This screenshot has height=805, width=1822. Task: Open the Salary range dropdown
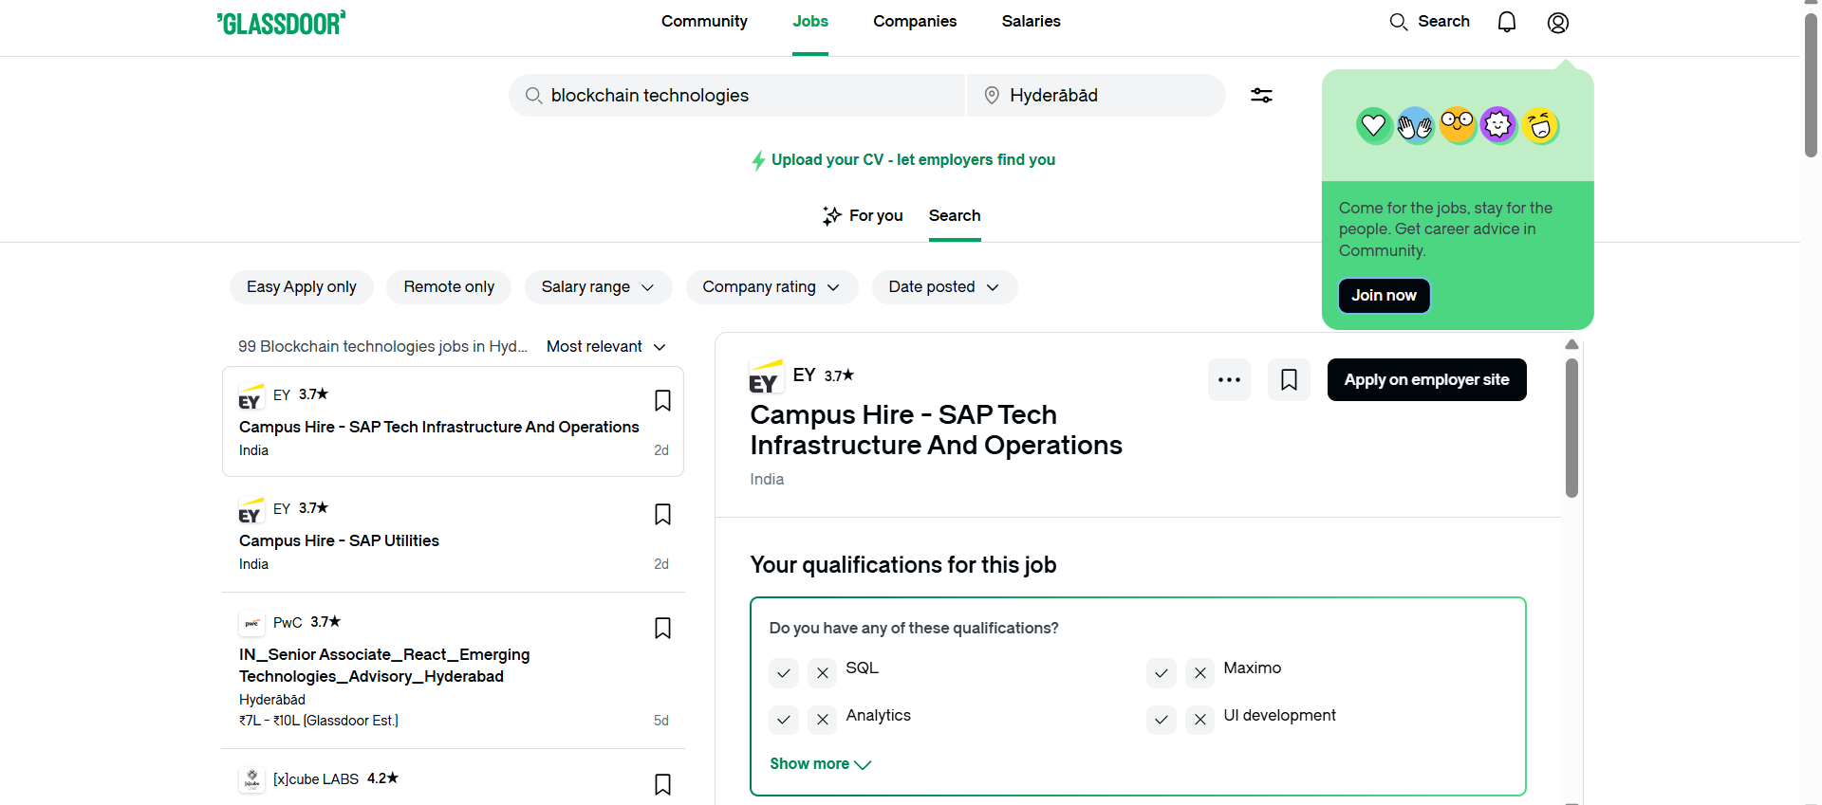coord(597,287)
